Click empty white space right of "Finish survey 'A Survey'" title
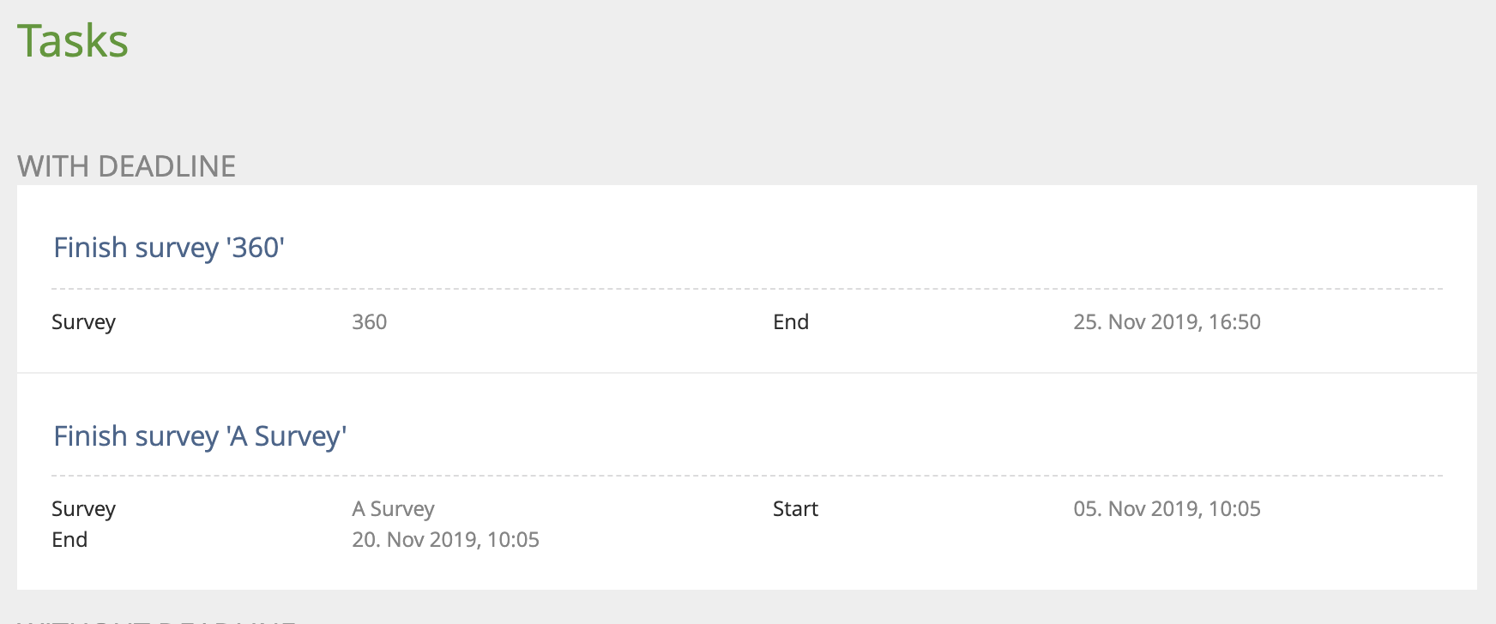The height and width of the screenshot is (624, 1496). (858, 436)
